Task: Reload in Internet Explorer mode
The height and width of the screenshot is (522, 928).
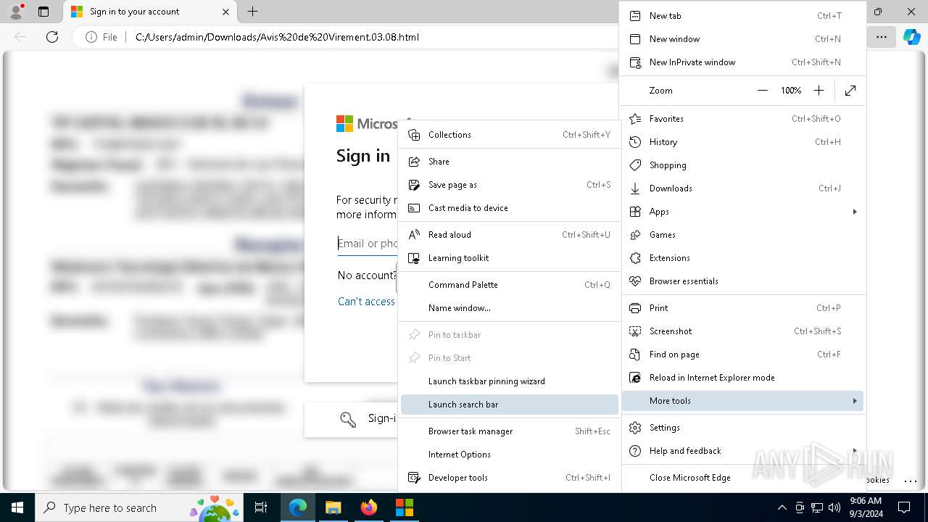Action: pos(743,378)
